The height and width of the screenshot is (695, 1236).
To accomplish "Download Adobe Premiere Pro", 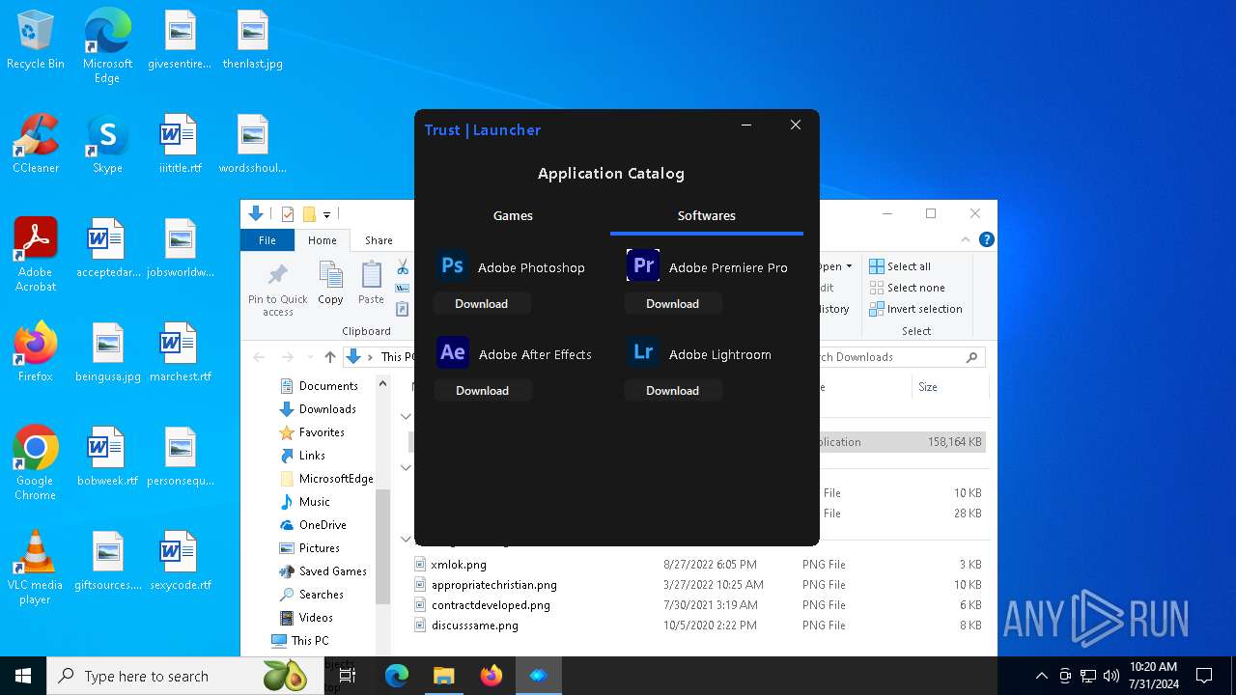I will [x=672, y=303].
